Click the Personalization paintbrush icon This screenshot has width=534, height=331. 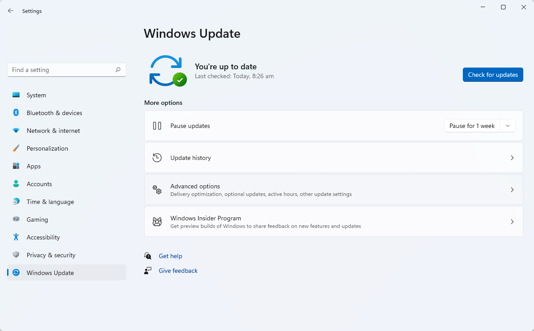16,148
